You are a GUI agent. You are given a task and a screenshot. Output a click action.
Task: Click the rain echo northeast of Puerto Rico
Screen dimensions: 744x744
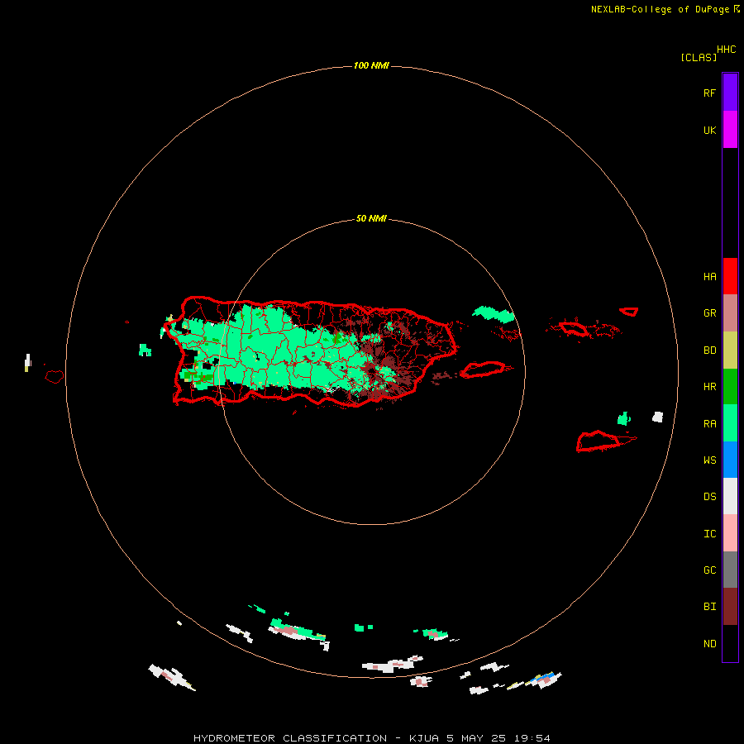494,314
